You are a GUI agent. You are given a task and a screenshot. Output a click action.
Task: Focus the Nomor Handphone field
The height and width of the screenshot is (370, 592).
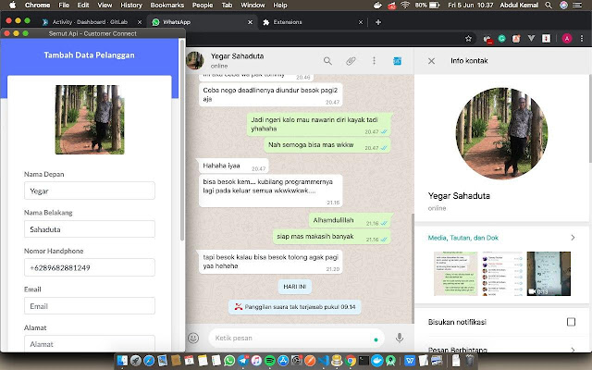tap(90, 267)
